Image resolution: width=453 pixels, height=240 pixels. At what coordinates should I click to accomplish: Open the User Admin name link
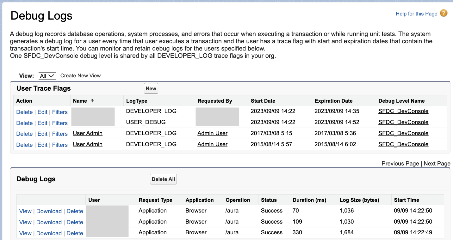[87, 133]
